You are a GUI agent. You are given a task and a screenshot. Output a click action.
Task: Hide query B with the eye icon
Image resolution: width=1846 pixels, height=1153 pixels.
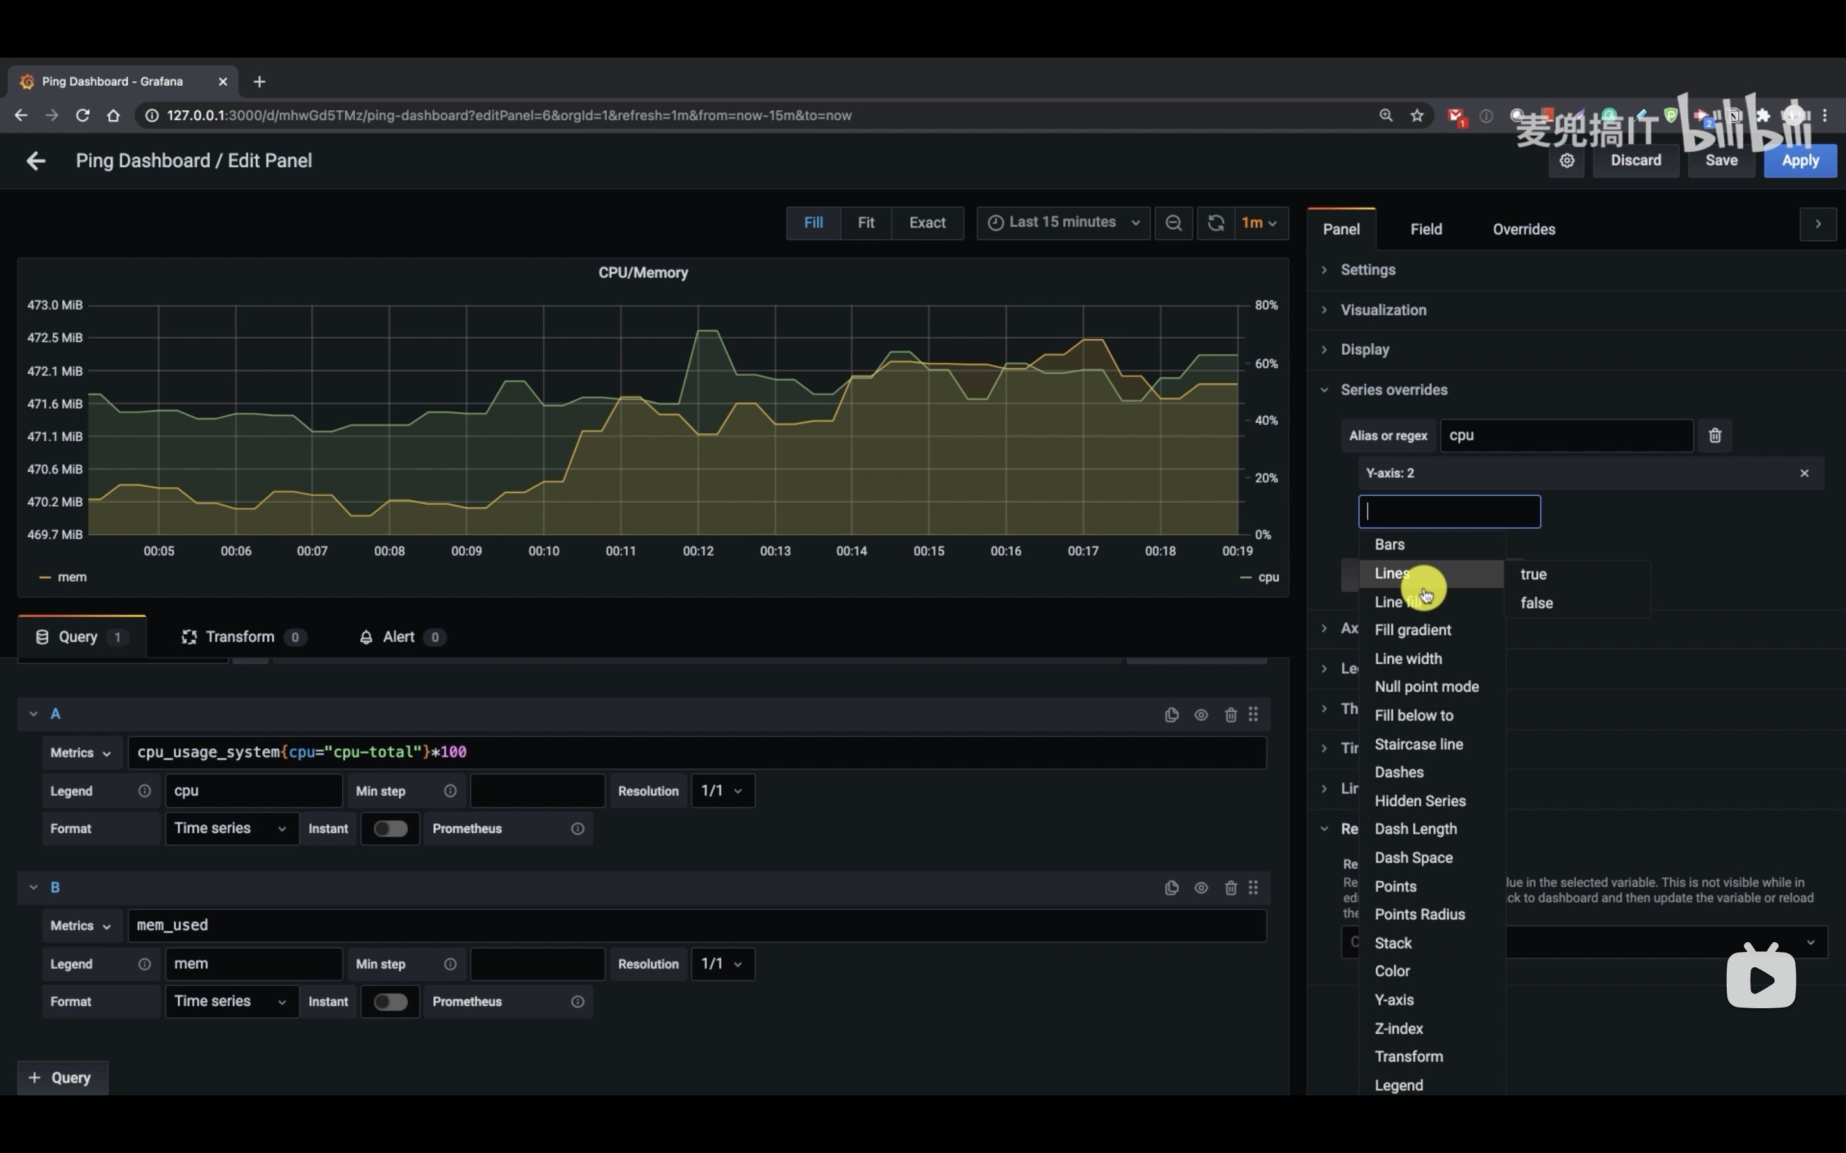(x=1201, y=888)
